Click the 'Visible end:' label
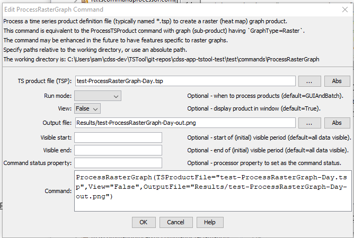This screenshot has height=238, width=354. coord(57,150)
